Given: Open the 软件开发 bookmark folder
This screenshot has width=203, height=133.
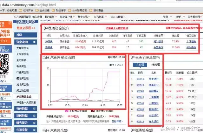Looking at the screenshot, I should click(x=26, y=10).
